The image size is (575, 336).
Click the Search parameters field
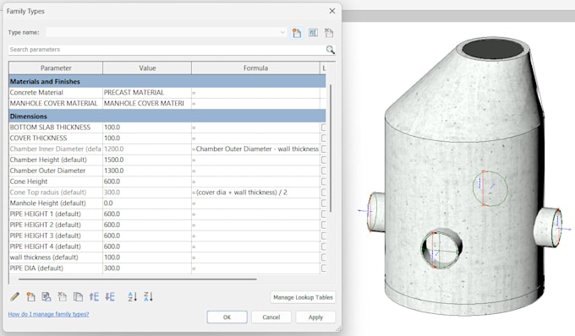167,50
